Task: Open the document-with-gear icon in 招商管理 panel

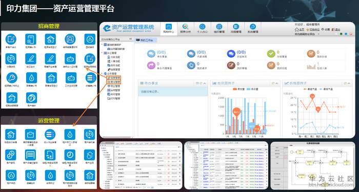Action: (31, 39)
